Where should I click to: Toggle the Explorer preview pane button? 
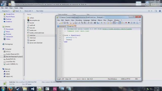[156, 11]
